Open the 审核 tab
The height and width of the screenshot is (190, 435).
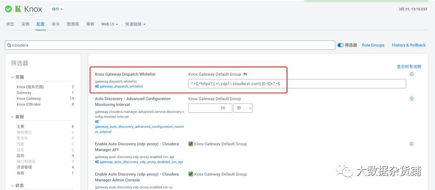pyautogui.click(x=90, y=24)
